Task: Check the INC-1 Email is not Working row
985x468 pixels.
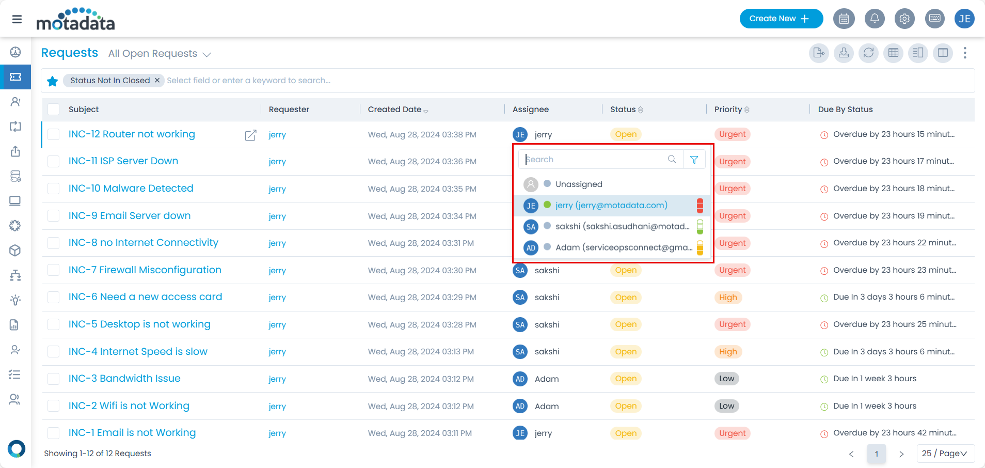Action: pyautogui.click(x=53, y=433)
